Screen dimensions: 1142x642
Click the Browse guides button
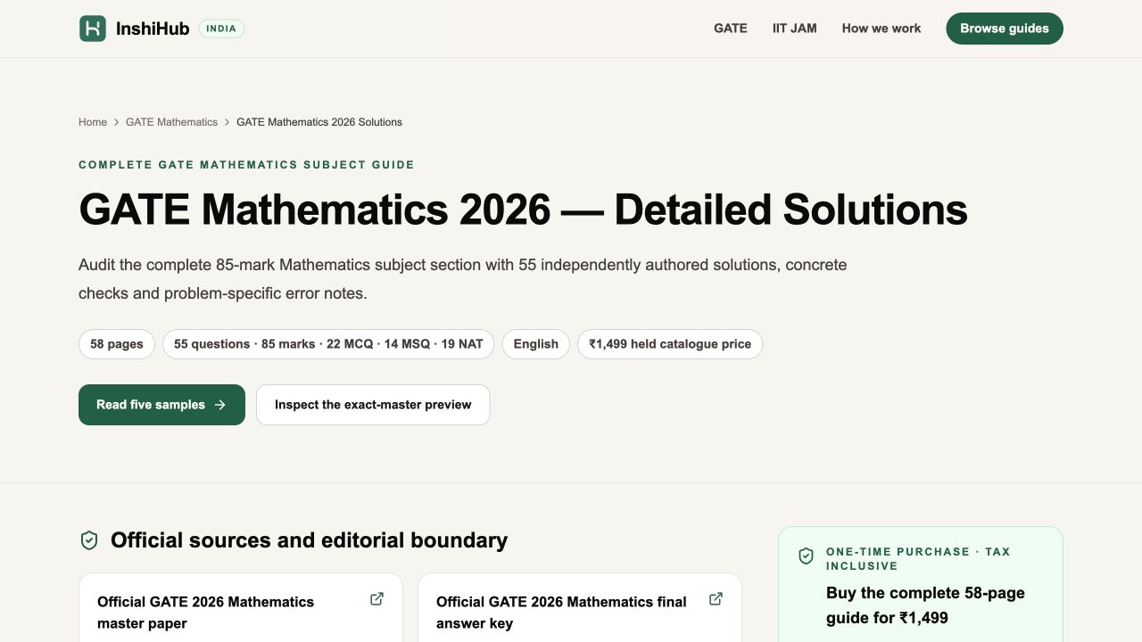[1005, 29]
